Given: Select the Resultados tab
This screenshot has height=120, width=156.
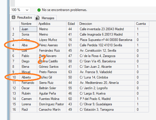Looking at the screenshot, I should pyautogui.click(x=22, y=18).
